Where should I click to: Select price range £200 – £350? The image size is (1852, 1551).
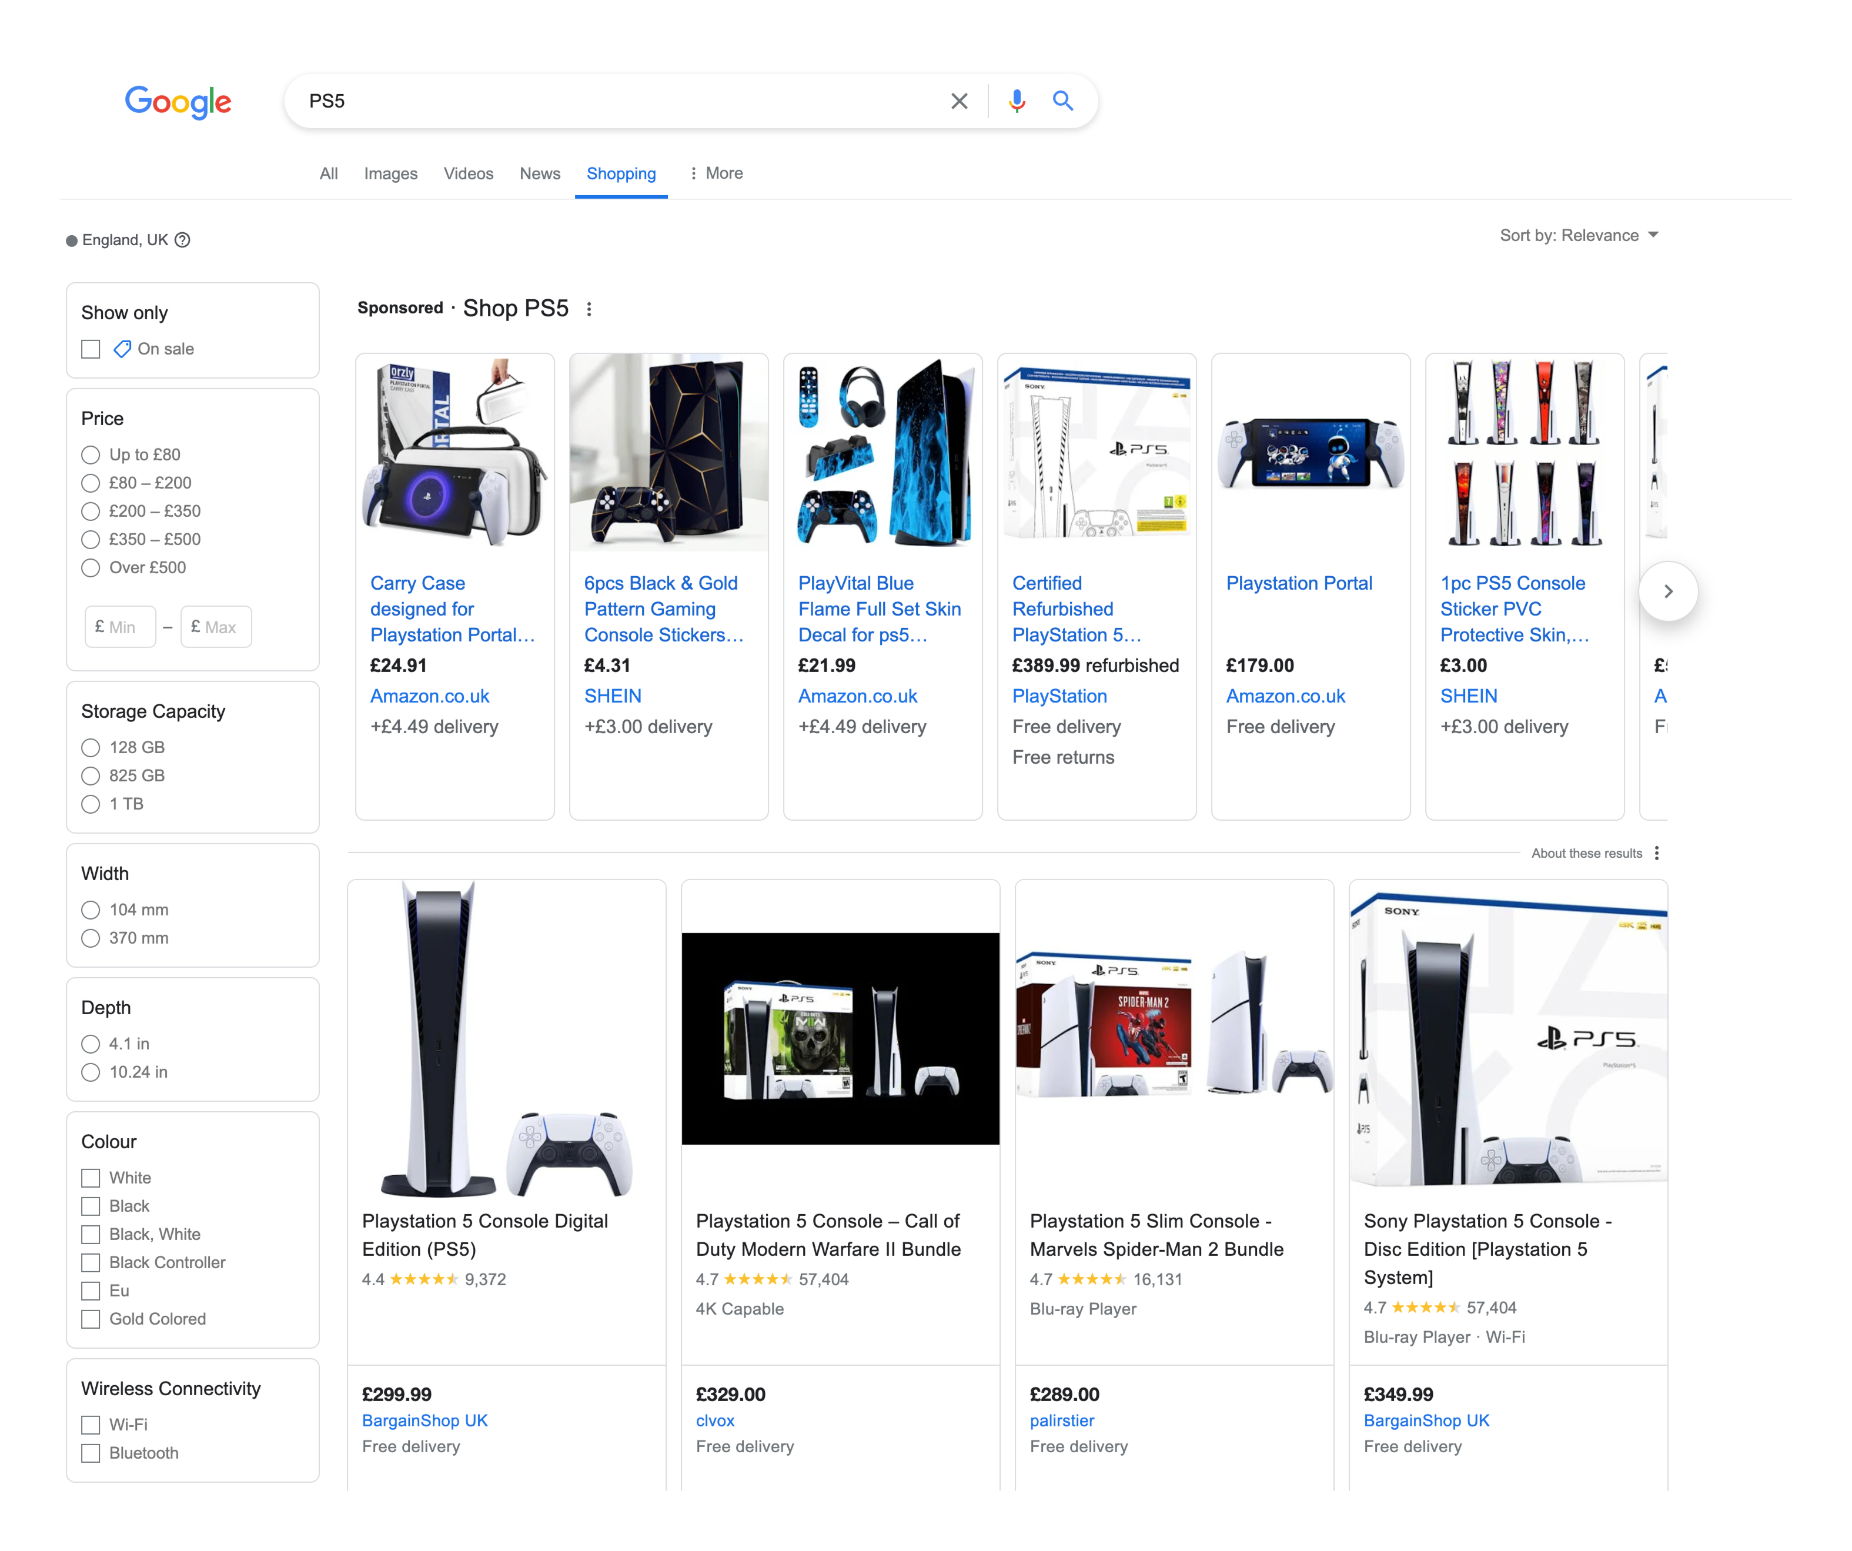click(91, 512)
